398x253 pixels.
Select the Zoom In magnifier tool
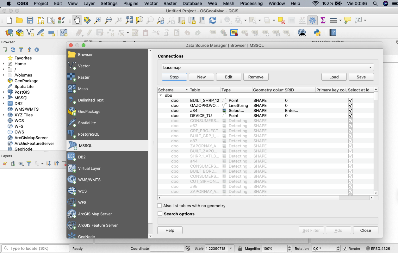pos(98,20)
